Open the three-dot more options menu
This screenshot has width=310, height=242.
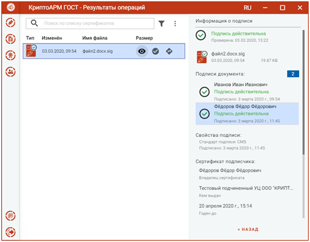point(175,23)
